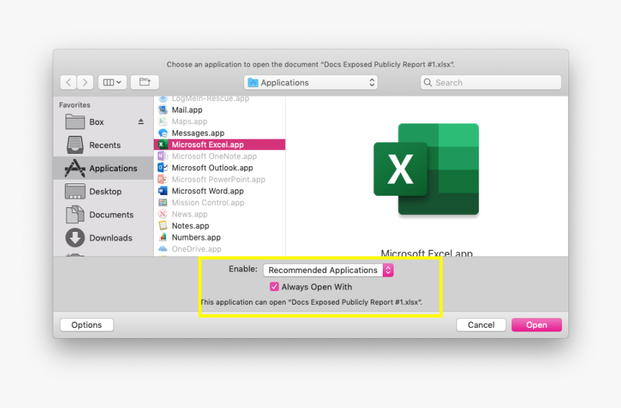Click the Desktop icon in sidebar

75,191
